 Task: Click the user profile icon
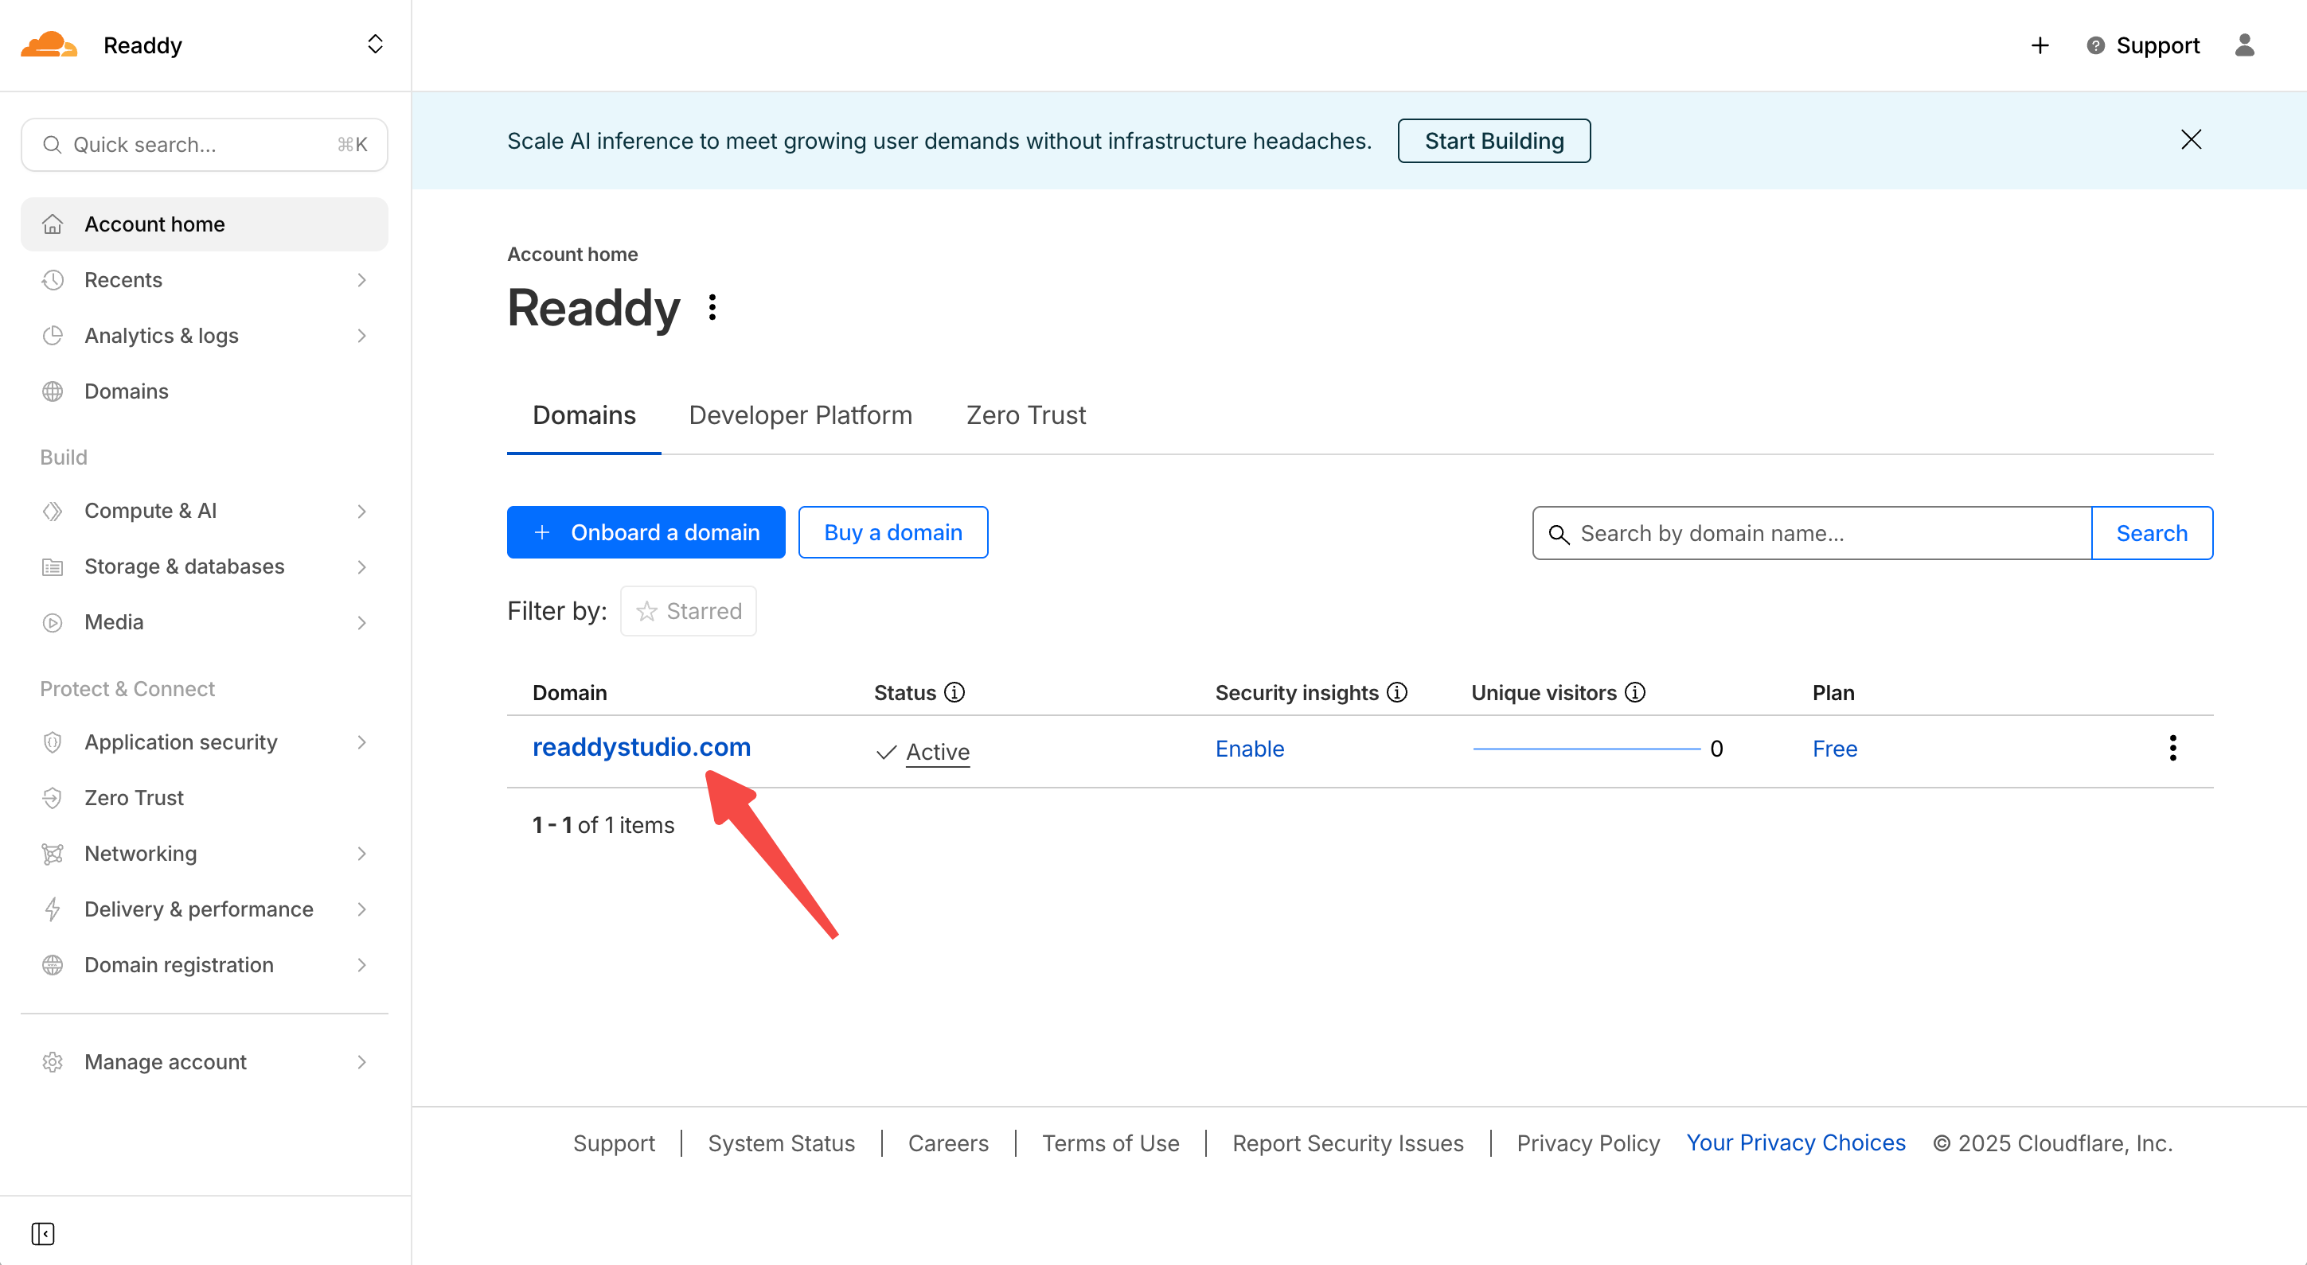point(2243,45)
